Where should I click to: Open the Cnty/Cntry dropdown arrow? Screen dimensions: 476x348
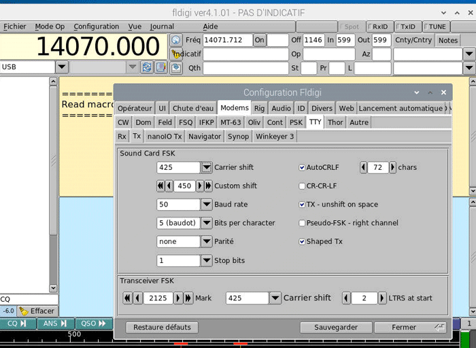[x=469, y=54]
